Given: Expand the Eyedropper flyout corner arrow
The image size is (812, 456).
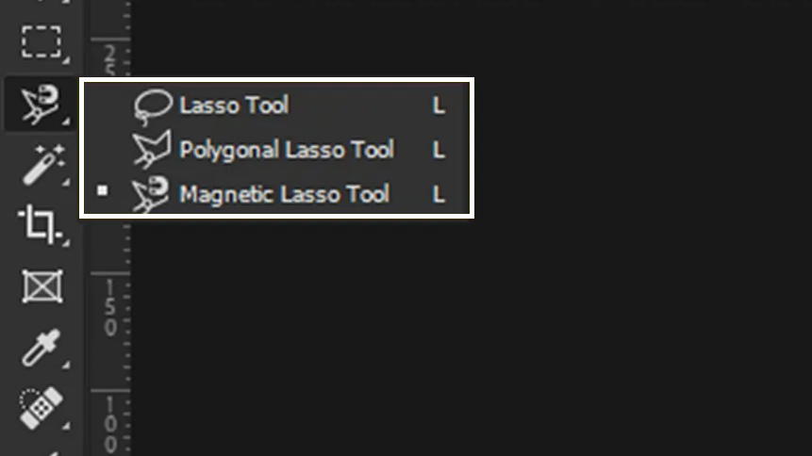Looking at the screenshot, I should pos(66,365).
